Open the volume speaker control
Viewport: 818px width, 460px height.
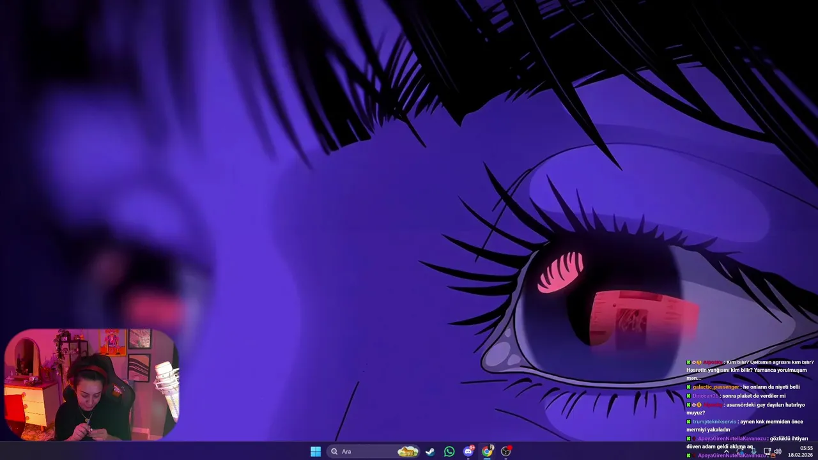778,451
